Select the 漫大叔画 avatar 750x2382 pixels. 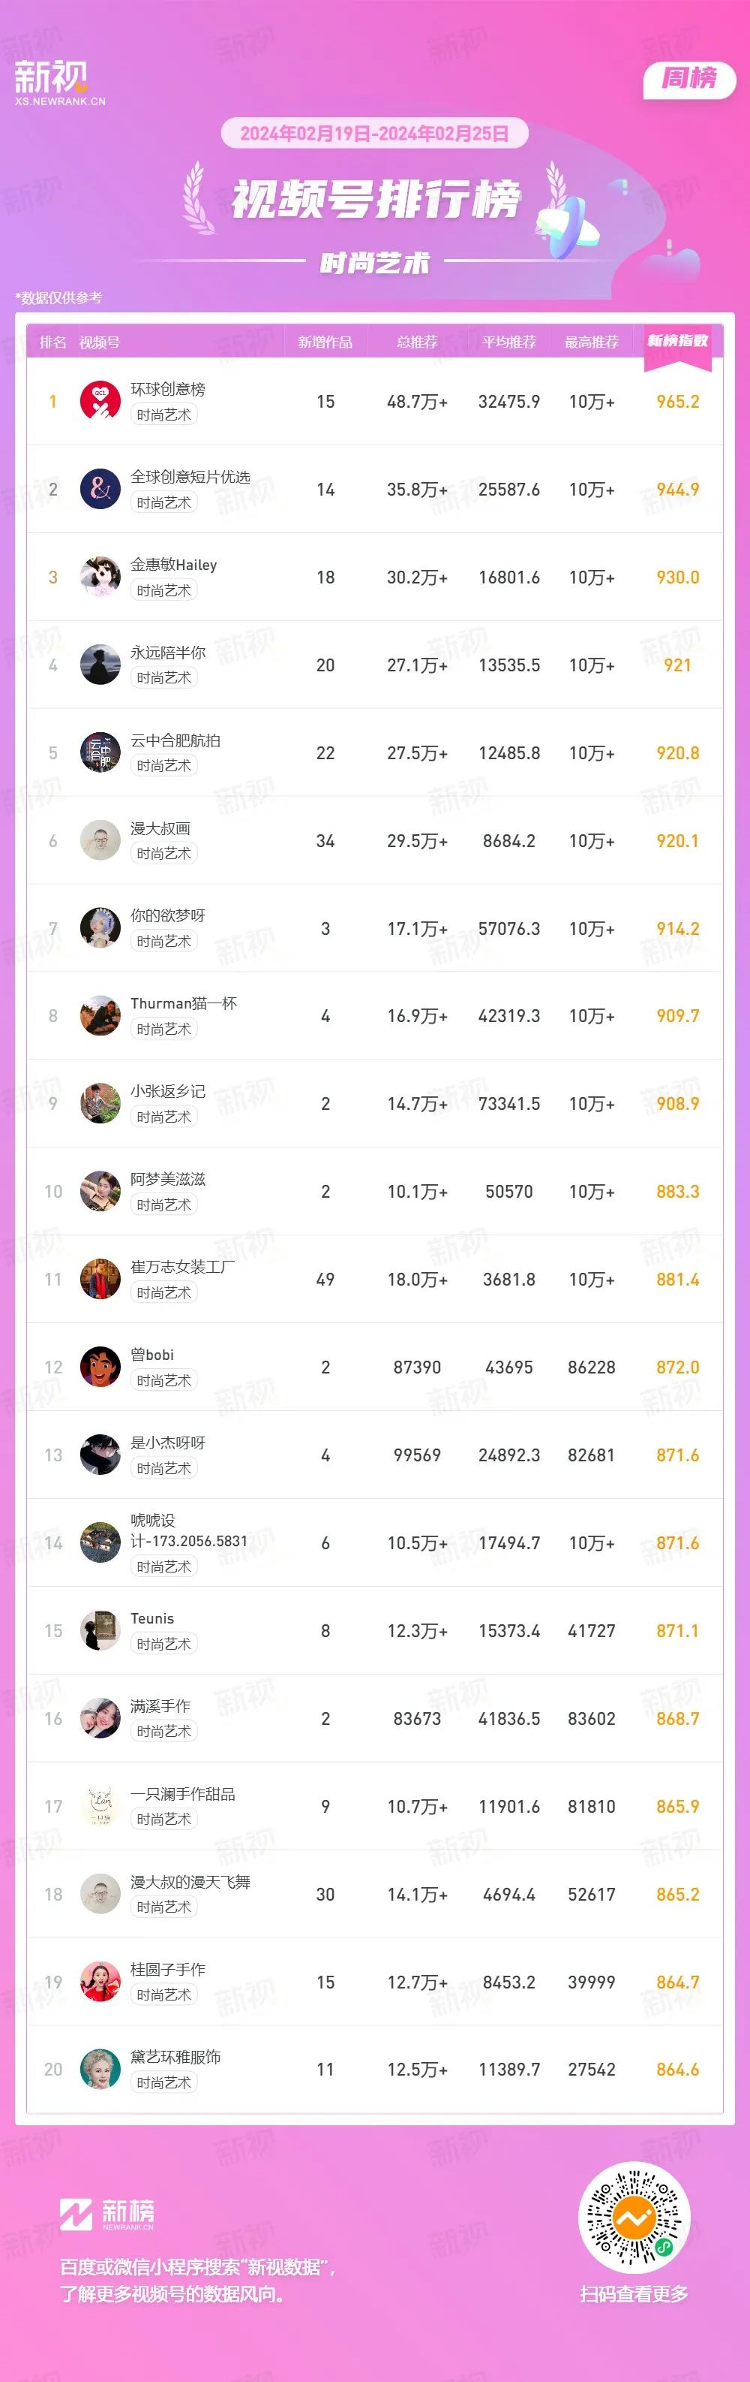(100, 840)
